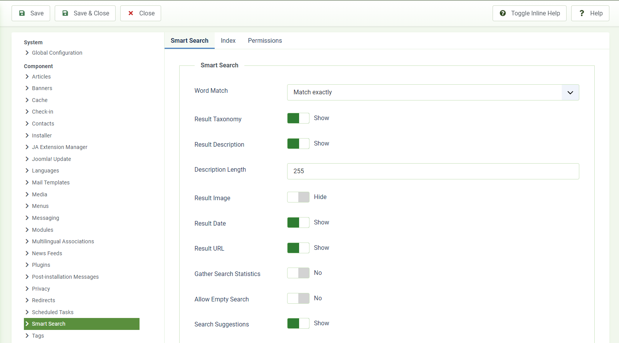Image resolution: width=619 pixels, height=343 pixels.
Task: Toggle the Result Taxonomy switch
Action: tap(298, 118)
